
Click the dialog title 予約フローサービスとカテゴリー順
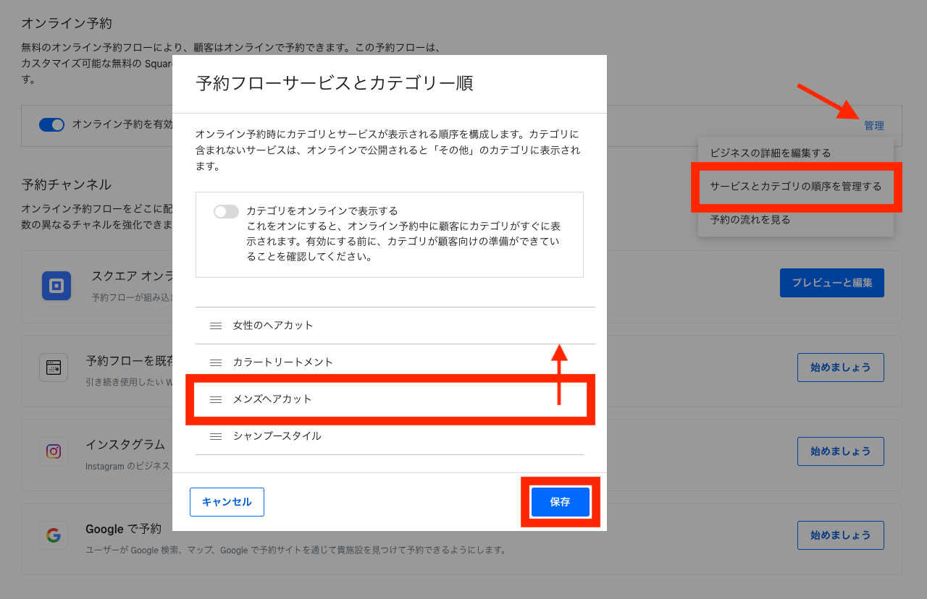335,83
